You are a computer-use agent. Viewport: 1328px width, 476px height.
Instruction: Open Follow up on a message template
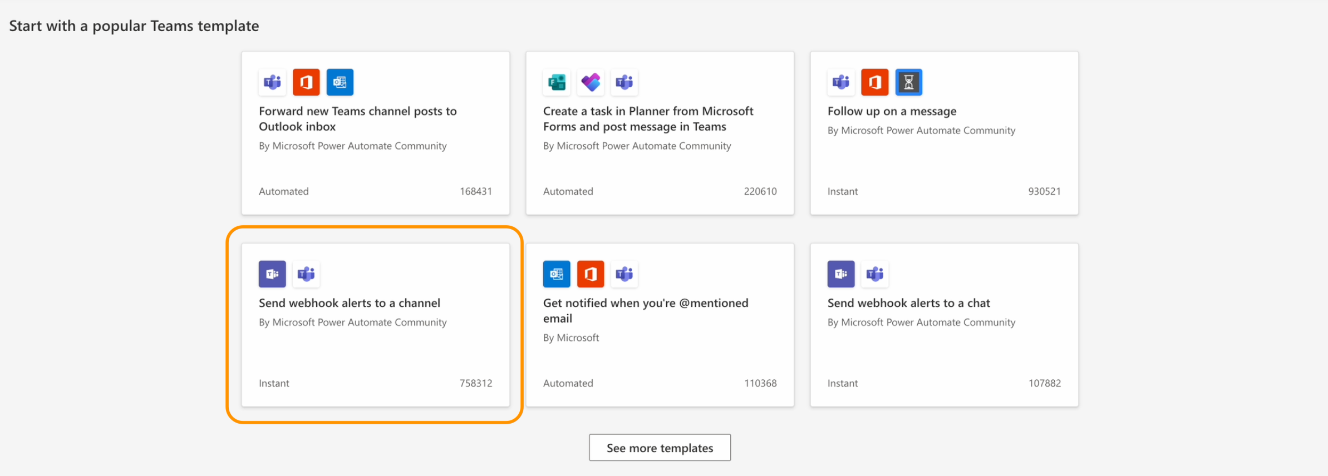(x=892, y=111)
